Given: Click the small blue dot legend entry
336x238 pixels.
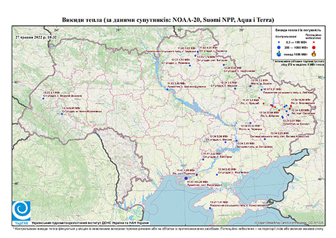Looking at the screenshot, I should click(279, 42).
